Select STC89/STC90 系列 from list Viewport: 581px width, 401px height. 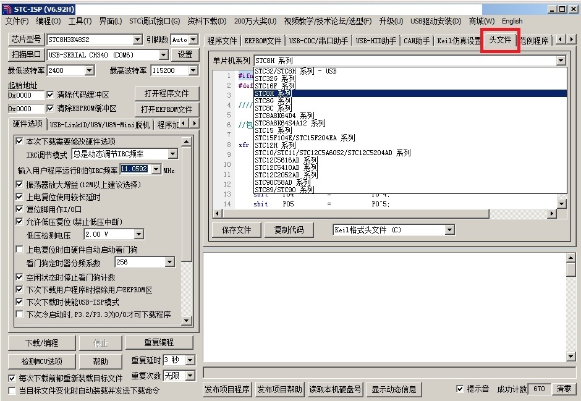(410, 190)
